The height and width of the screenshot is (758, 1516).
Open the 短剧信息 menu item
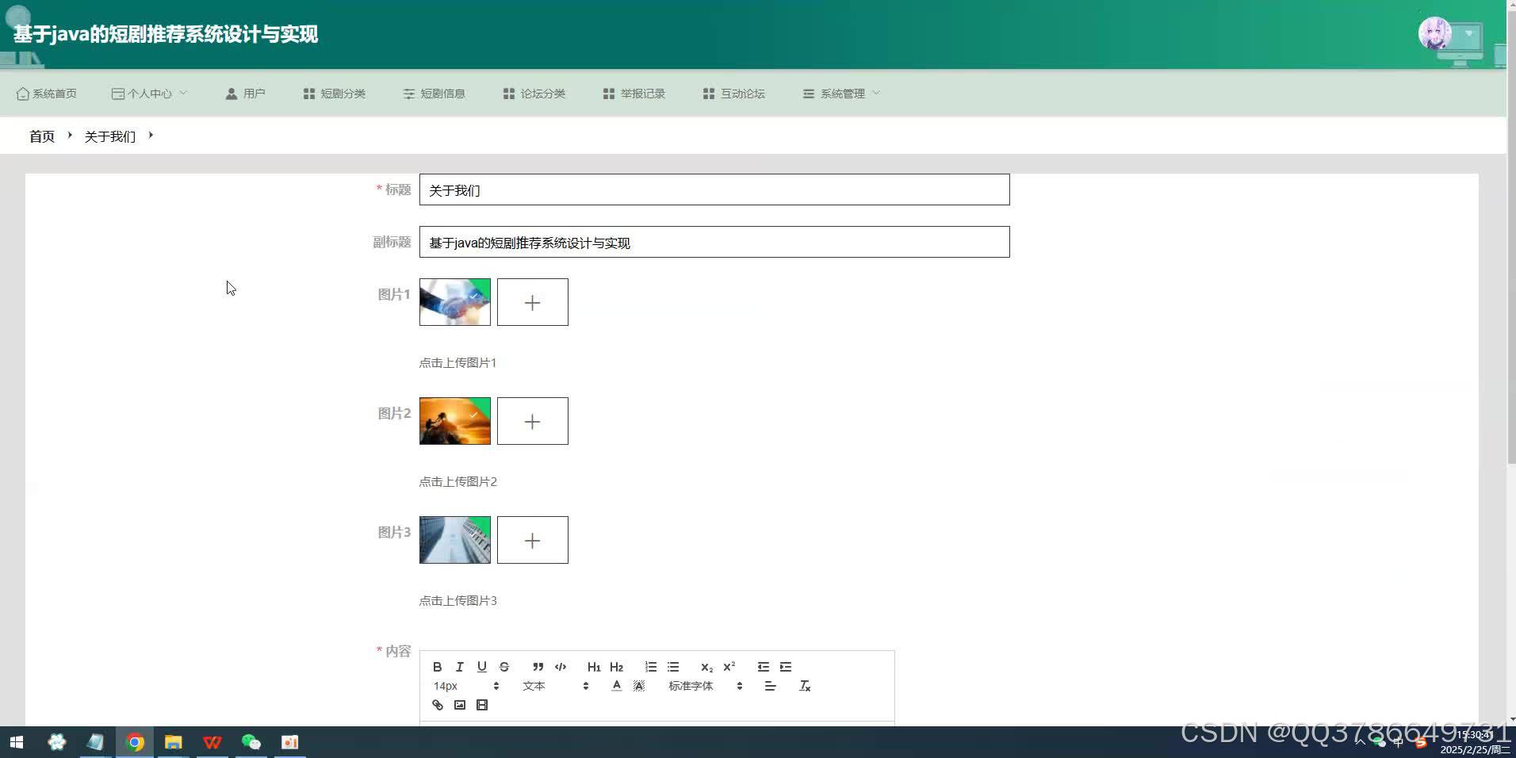[x=434, y=94]
